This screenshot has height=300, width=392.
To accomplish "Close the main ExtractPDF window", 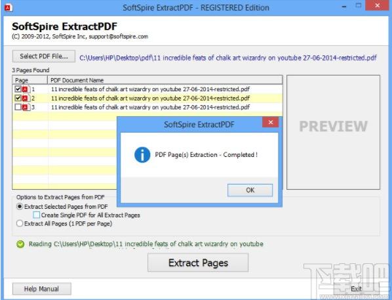I will click(377, 5).
